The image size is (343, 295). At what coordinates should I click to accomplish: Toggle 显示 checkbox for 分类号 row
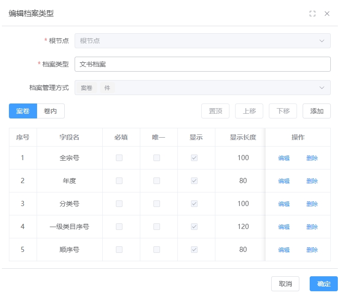pyautogui.click(x=194, y=204)
